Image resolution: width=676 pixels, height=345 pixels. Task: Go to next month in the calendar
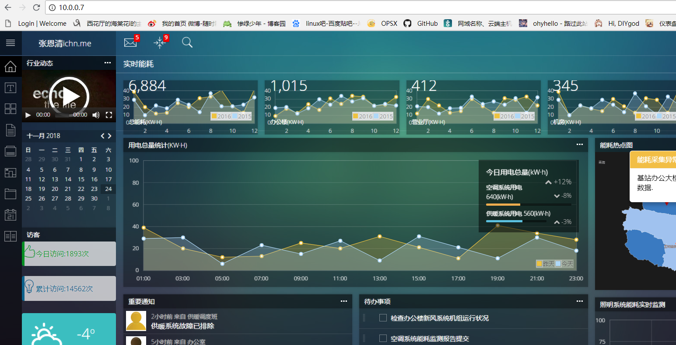109,135
